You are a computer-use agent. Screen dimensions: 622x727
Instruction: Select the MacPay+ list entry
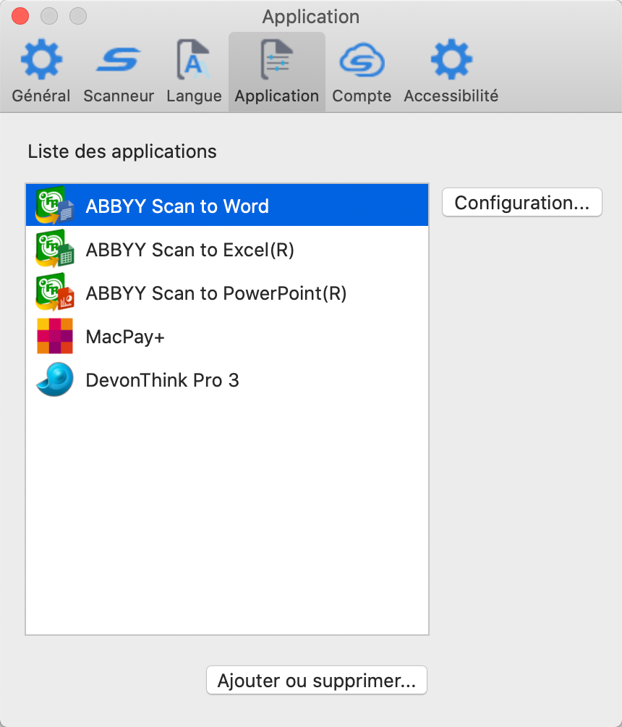(x=227, y=336)
